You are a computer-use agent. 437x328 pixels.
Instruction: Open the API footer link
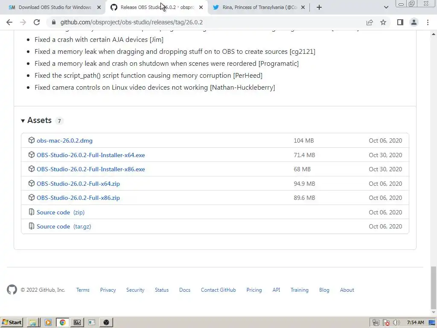coord(276,290)
